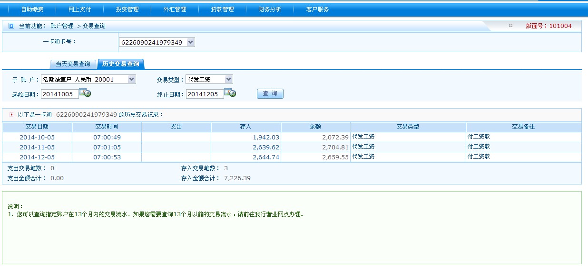Open the 客户服务 menu
This screenshot has width=588, height=267.
pyautogui.click(x=317, y=9)
